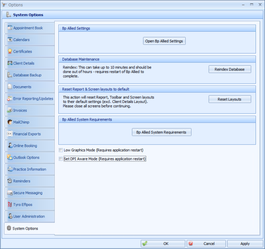Click the Appointment Book calendar icon
This screenshot has height=249, width=265.
[10, 27]
